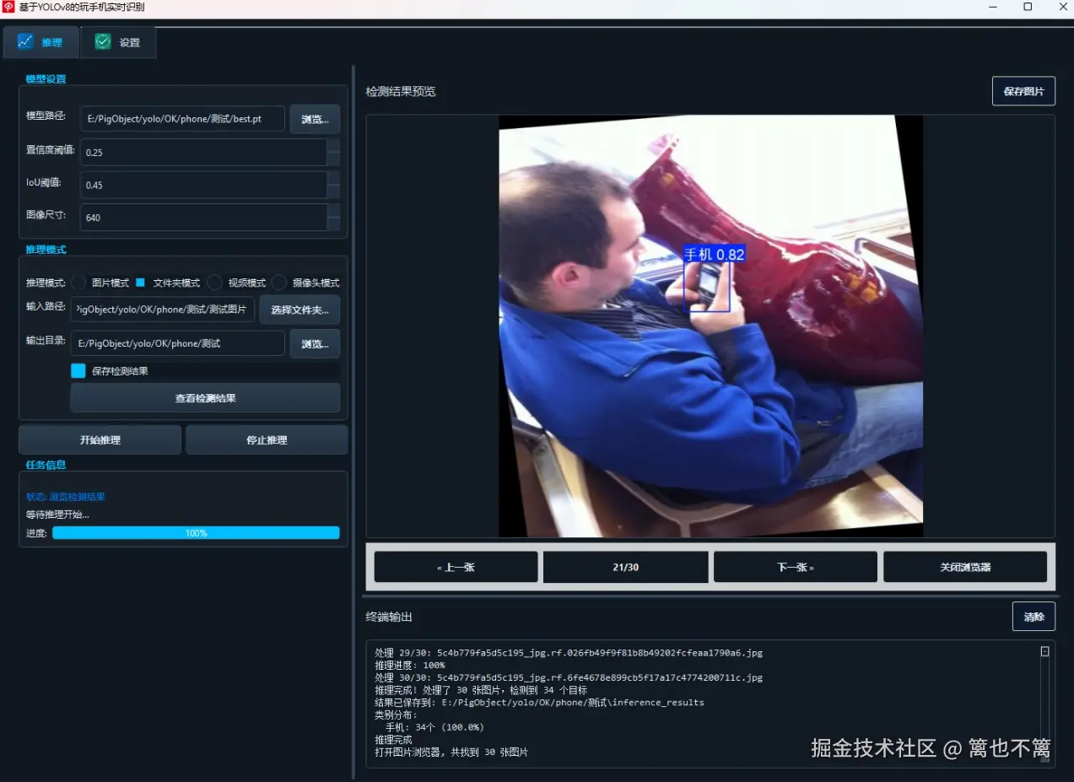
Task: Go to the next image with 下一张
Action: point(794,566)
